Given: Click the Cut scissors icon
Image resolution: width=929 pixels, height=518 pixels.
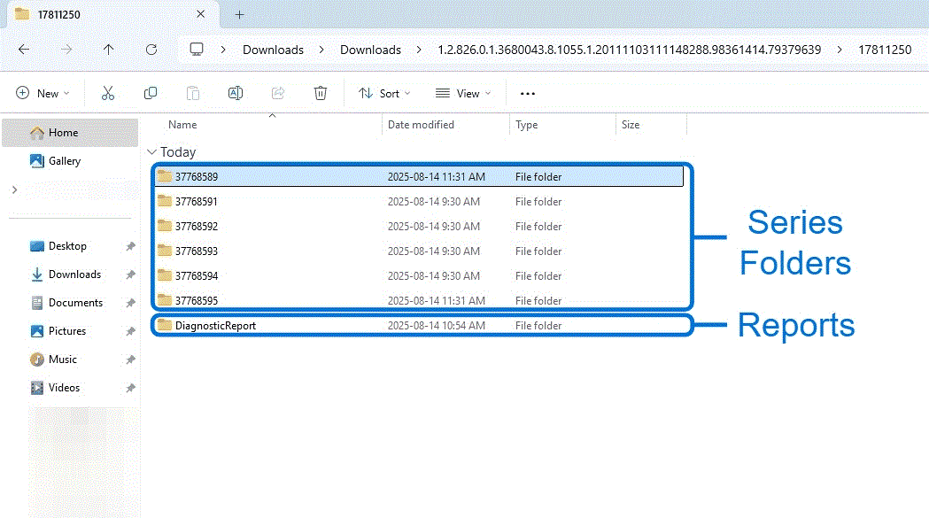Looking at the screenshot, I should pos(108,93).
